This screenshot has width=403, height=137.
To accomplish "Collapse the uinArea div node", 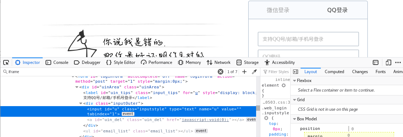I will pyautogui.click(x=77, y=87).
